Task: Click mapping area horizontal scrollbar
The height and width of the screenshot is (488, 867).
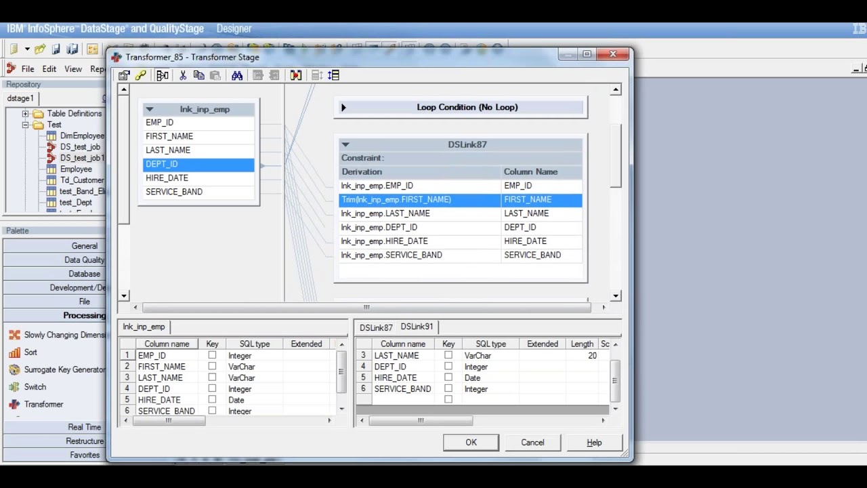Action: point(366,307)
